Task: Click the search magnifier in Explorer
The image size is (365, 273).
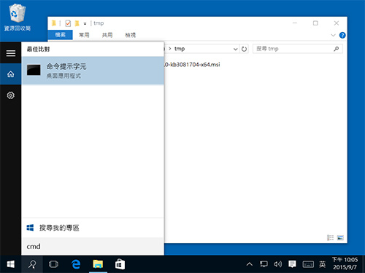Action: point(337,49)
